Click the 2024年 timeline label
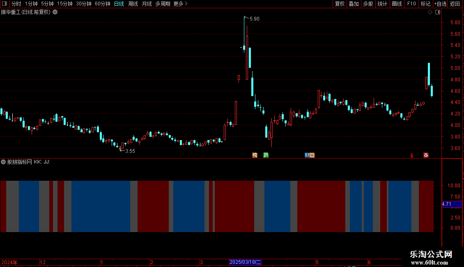 [x=9, y=262]
